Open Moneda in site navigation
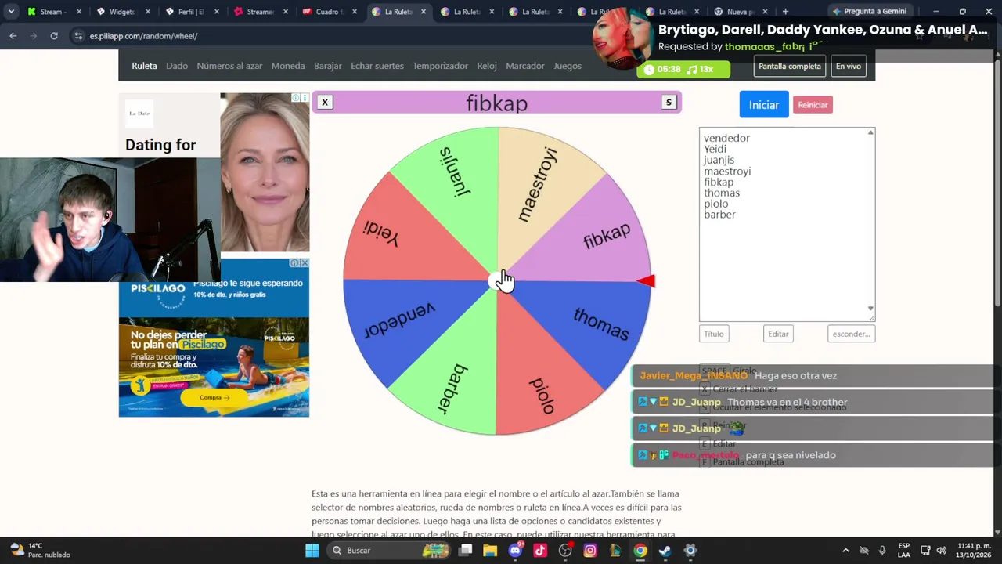 pos(288,66)
